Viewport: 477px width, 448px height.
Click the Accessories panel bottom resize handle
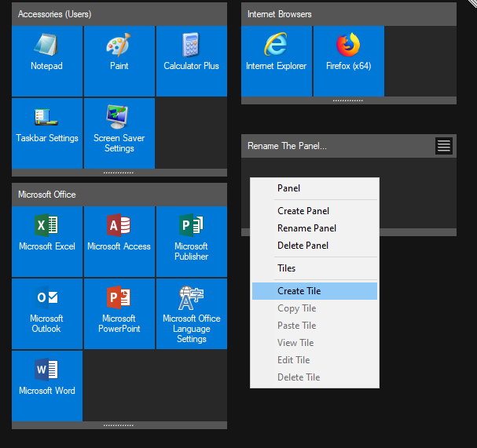119,172
